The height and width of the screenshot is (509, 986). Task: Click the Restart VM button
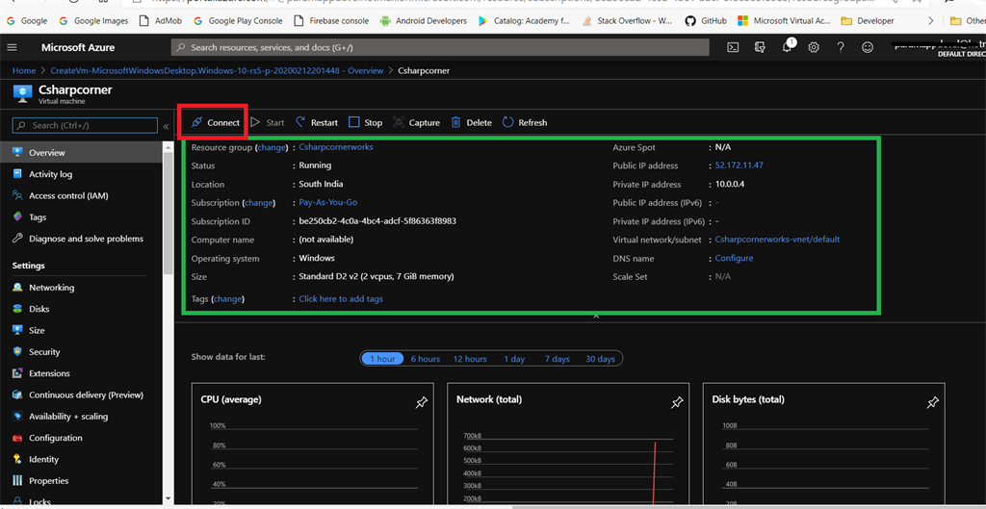[317, 122]
